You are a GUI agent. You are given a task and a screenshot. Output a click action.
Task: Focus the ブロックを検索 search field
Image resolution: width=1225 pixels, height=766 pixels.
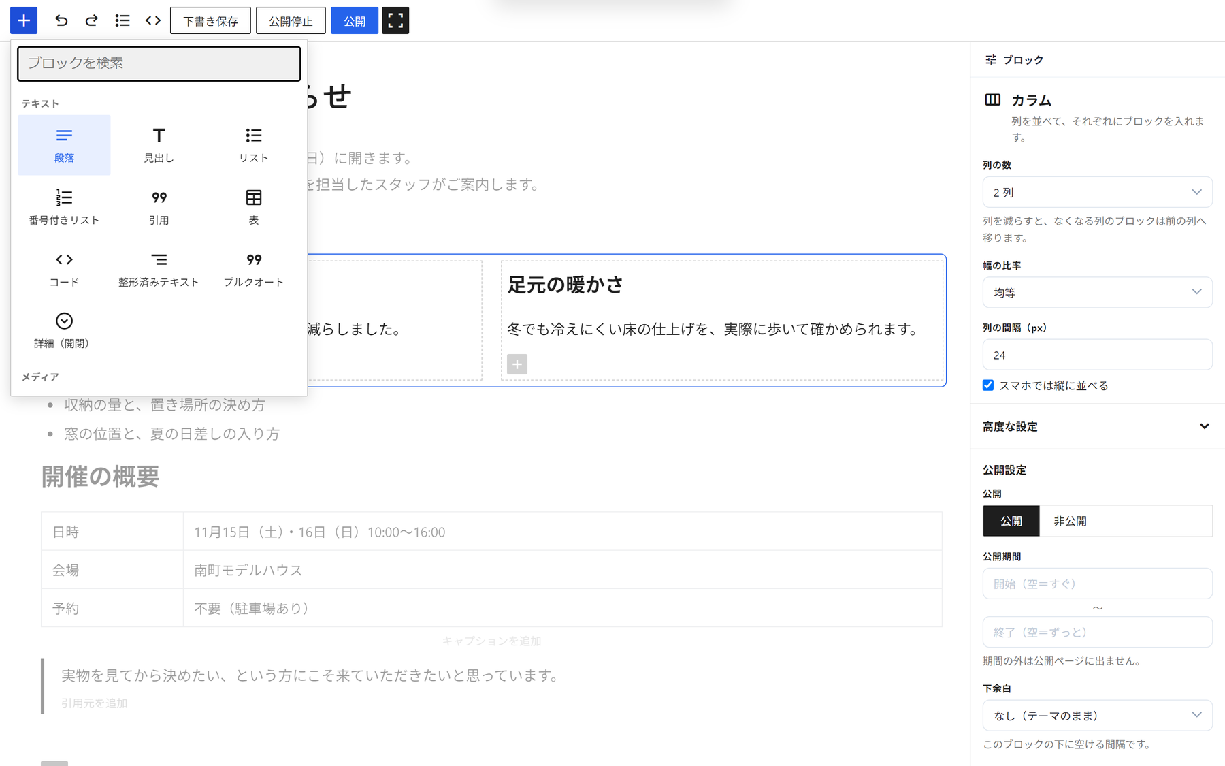(159, 63)
